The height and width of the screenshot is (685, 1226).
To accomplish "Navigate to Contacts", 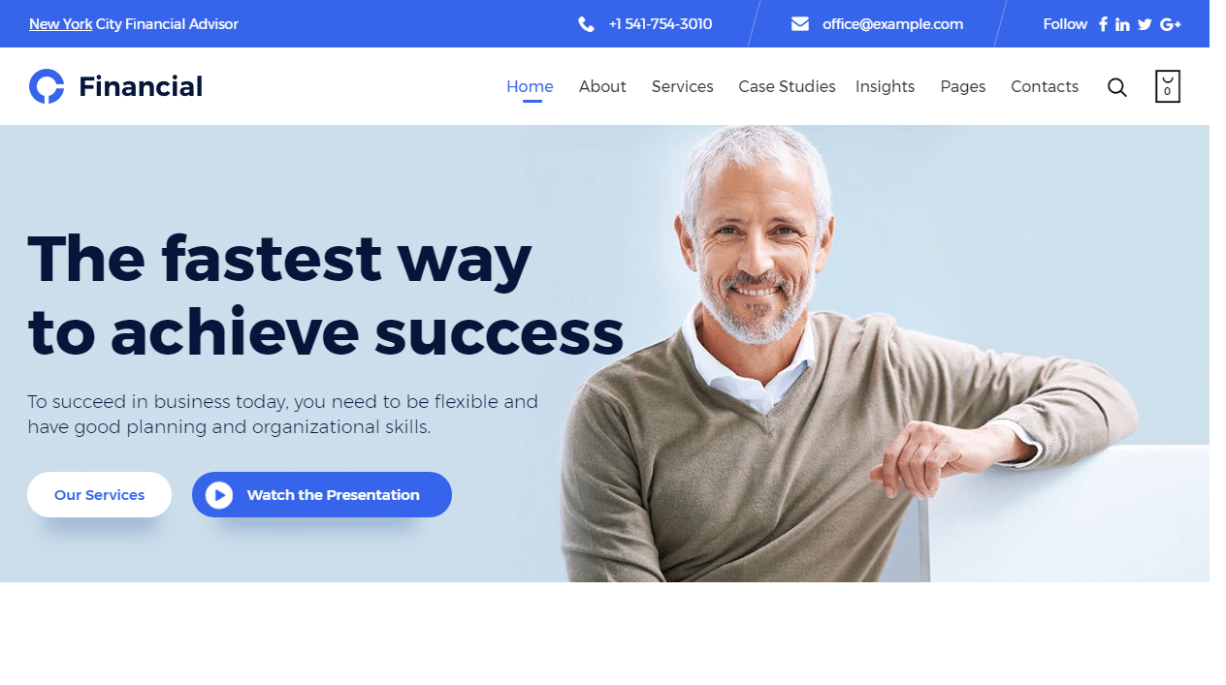I will 1045,86.
